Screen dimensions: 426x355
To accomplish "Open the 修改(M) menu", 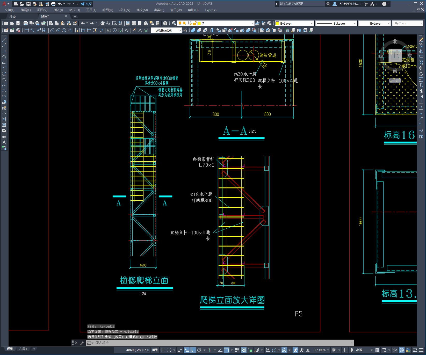I will point(142,10).
